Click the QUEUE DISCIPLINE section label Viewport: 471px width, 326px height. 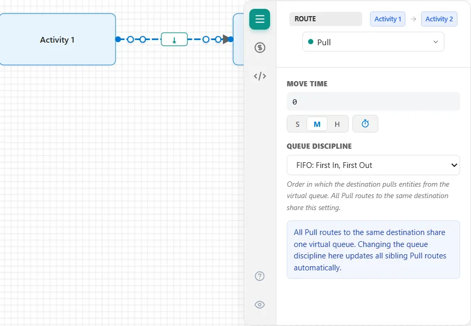[319, 146]
